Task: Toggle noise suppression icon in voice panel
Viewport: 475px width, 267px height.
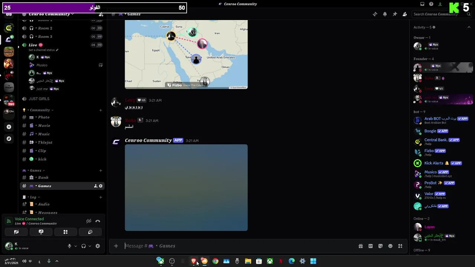Action: point(89,221)
